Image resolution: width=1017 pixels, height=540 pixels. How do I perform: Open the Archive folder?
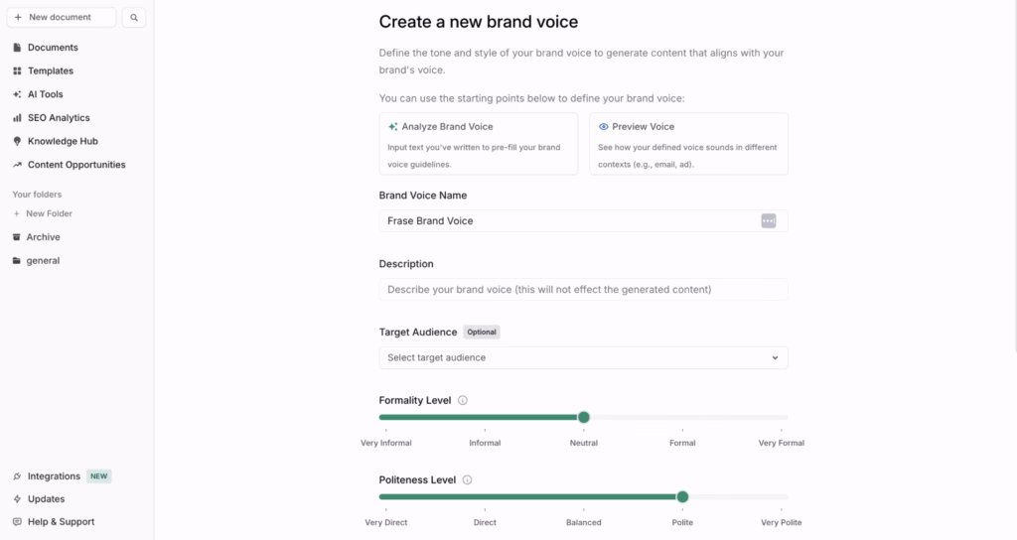pyautogui.click(x=43, y=237)
